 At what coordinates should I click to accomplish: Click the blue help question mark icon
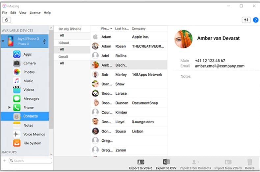coord(255,20)
